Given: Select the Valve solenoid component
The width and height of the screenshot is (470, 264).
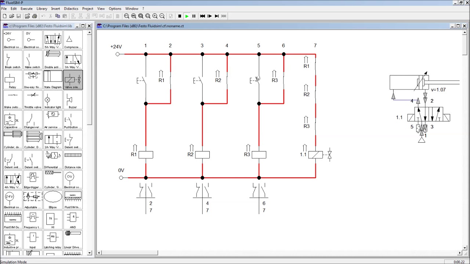Looking at the screenshot, I should click(73, 80).
